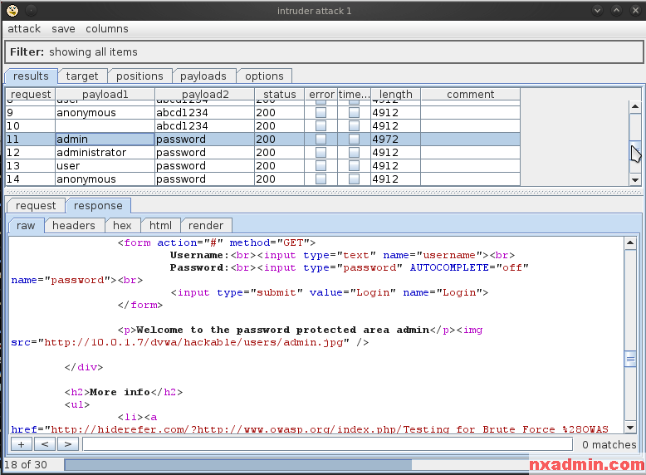Open the save menu
Screen dimensions: 646x475
click(x=63, y=29)
